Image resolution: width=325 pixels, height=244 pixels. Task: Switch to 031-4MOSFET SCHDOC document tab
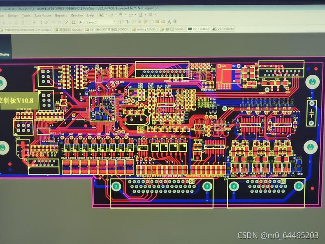(x=107, y=30)
